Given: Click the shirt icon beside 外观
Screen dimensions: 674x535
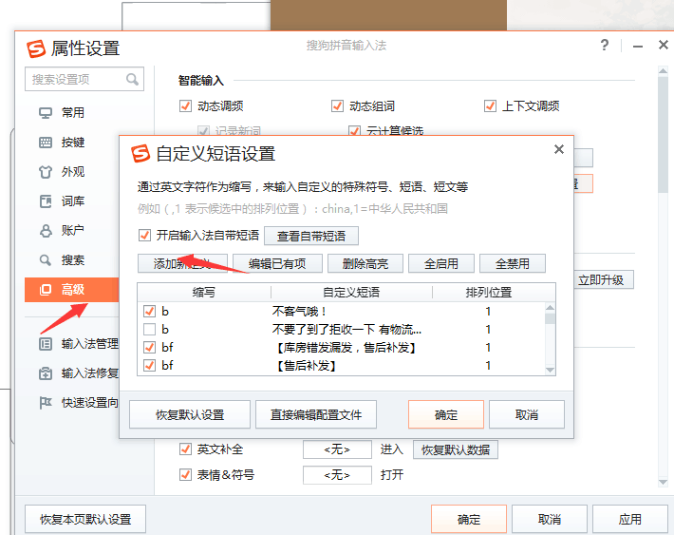Looking at the screenshot, I should pos(46,172).
